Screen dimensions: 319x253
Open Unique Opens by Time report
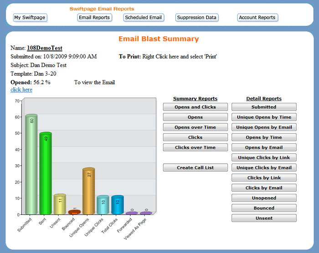(x=264, y=117)
